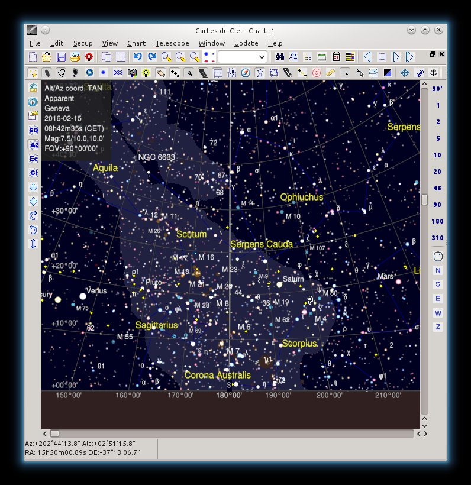Toggle object labels alpha button
The image size is (471, 485).
[x=346, y=73]
